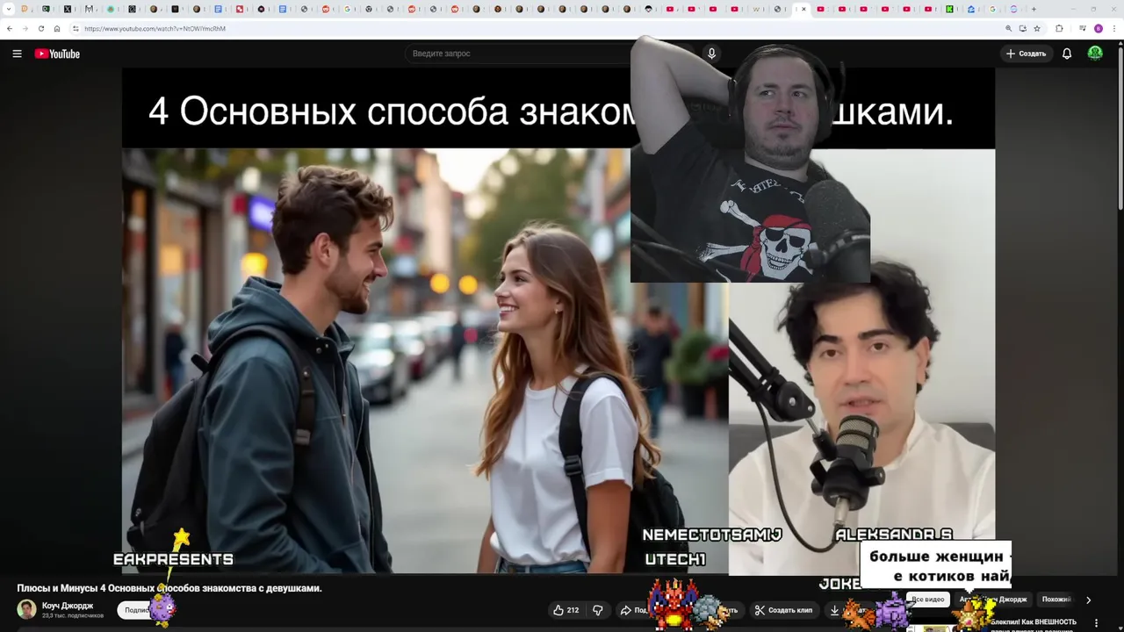Click video title "Плюсы и Минусы 4 Основных способов"

(x=169, y=588)
